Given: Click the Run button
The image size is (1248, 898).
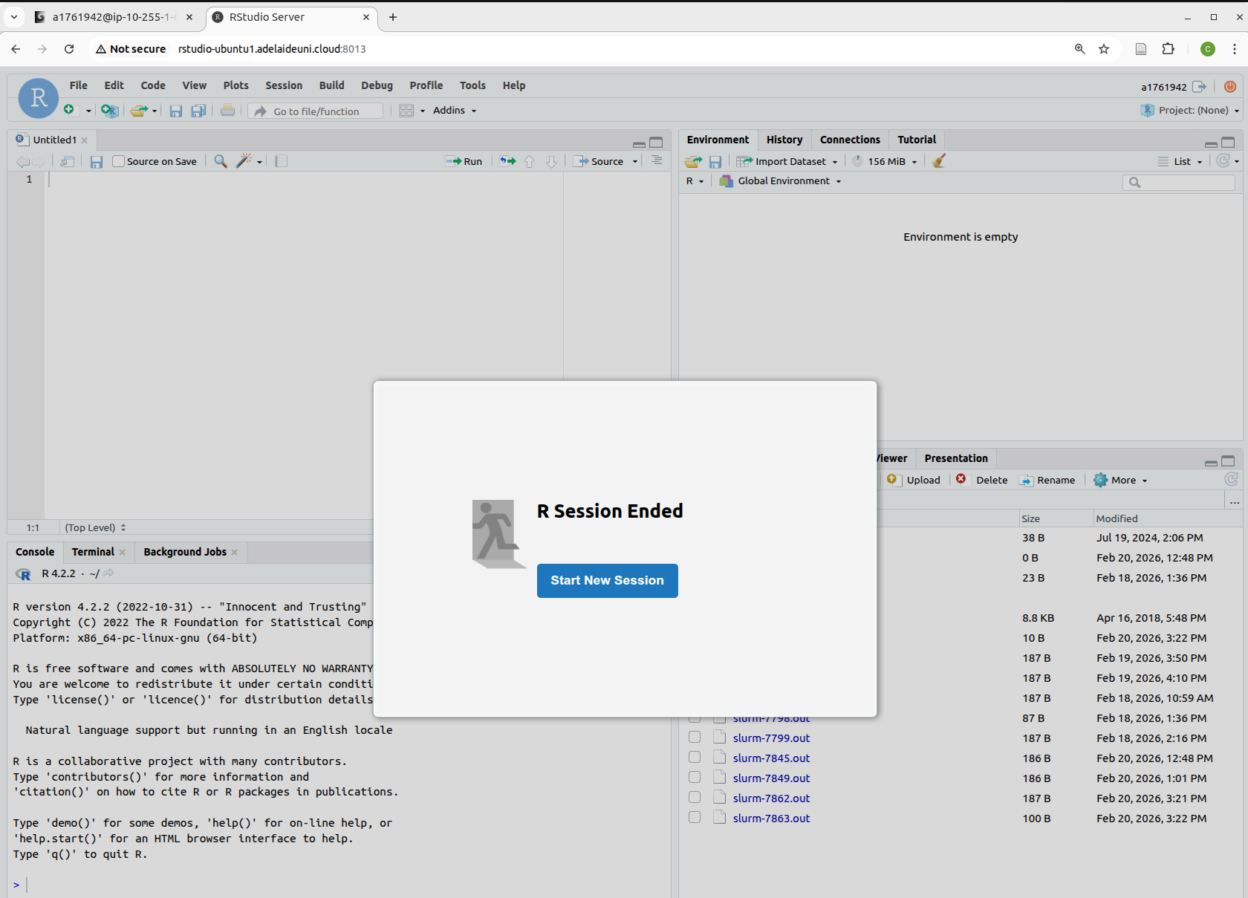Looking at the screenshot, I should click(464, 161).
